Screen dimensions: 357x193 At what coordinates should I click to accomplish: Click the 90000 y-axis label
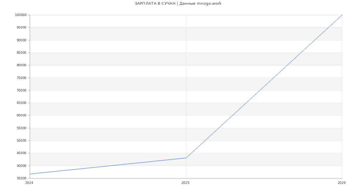(21, 40)
